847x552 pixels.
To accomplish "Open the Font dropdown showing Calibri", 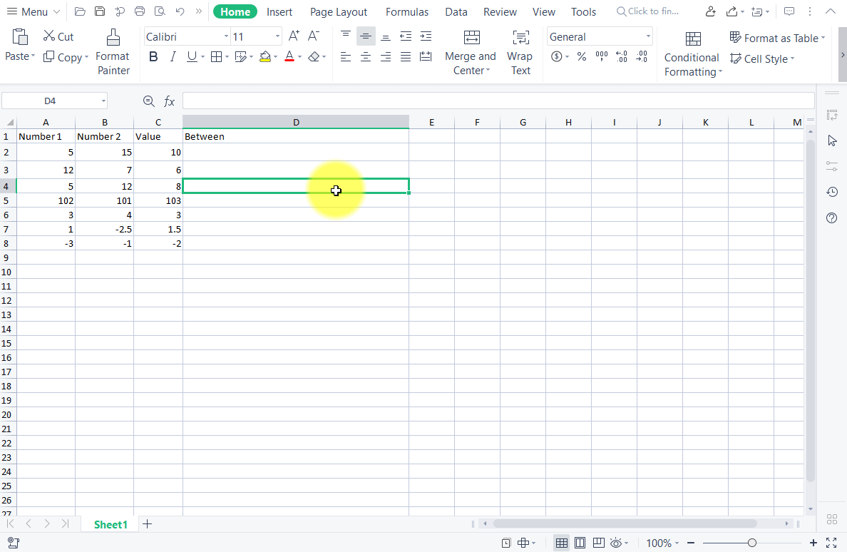I will point(185,36).
